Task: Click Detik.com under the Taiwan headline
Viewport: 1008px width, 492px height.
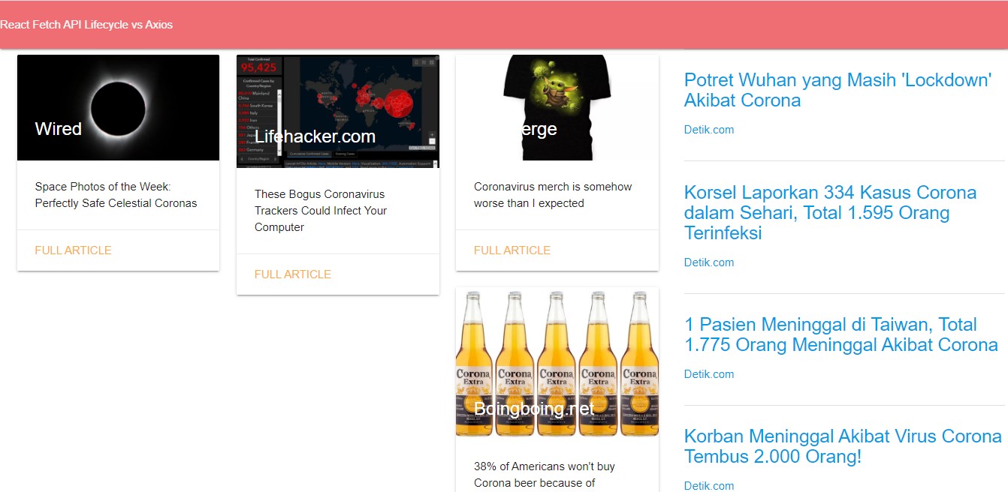Action: pos(709,374)
